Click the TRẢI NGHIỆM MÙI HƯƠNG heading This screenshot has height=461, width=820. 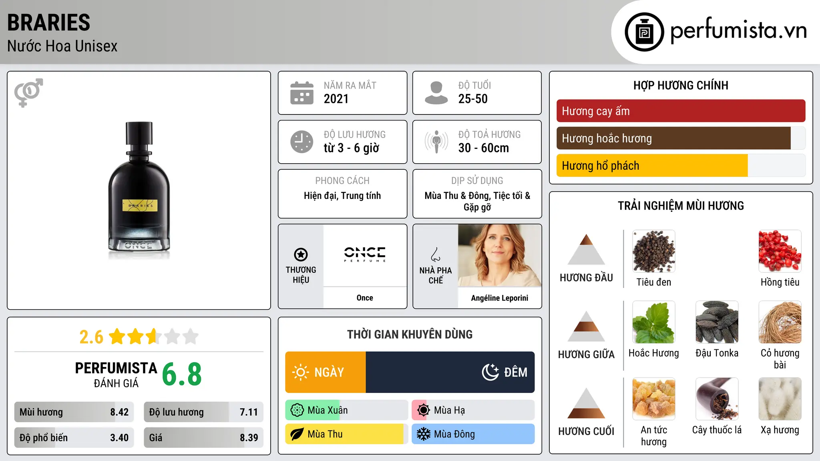(x=681, y=206)
